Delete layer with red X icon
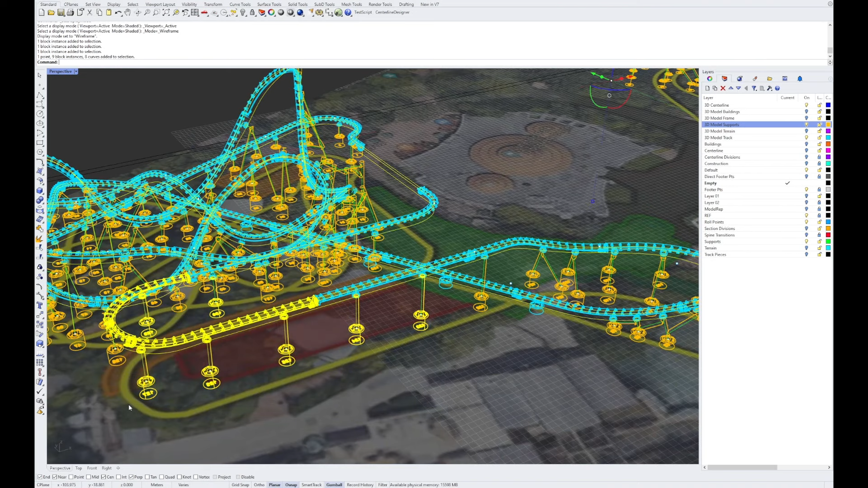Viewport: 868px width, 488px height. [x=723, y=89]
